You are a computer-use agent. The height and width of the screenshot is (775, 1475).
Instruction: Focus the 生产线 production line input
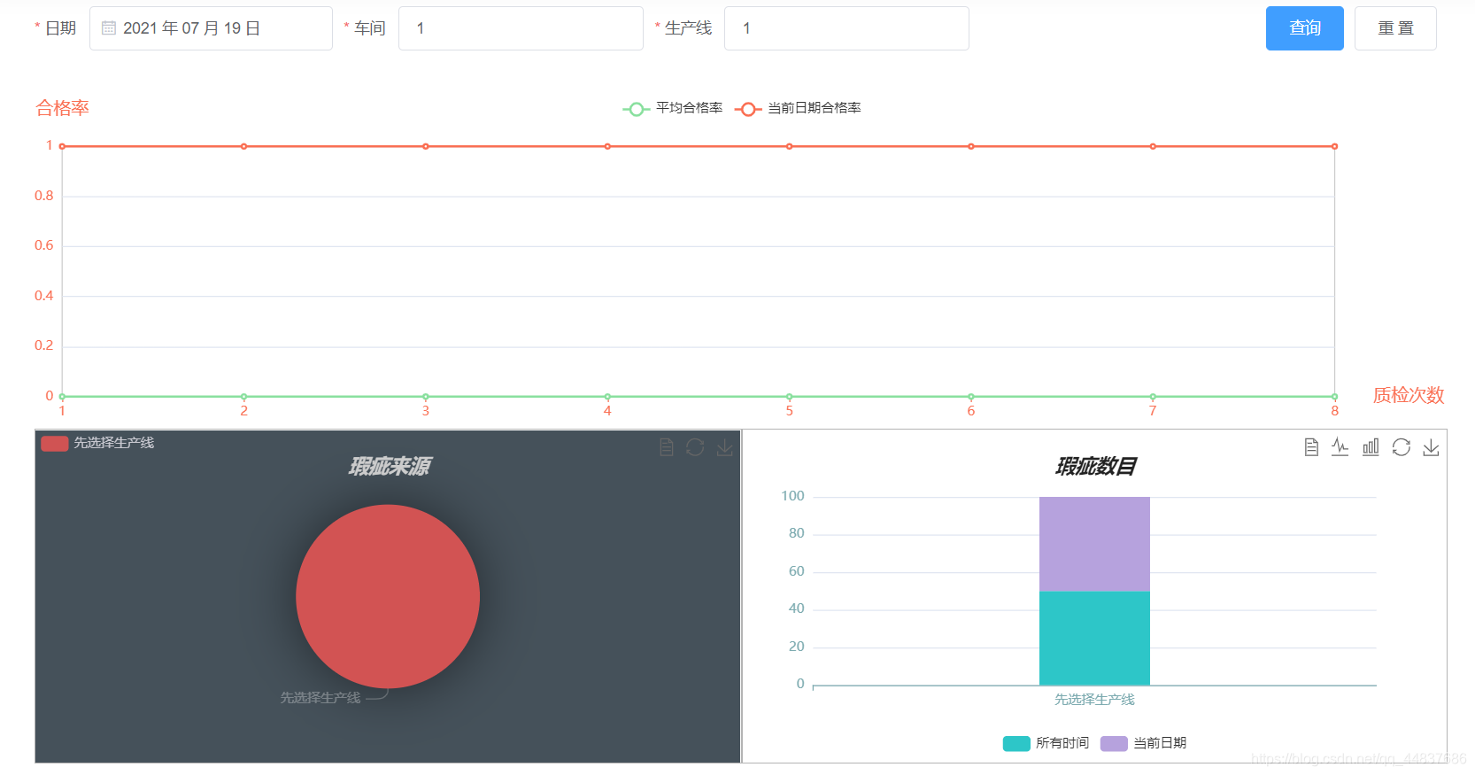pyautogui.click(x=846, y=28)
